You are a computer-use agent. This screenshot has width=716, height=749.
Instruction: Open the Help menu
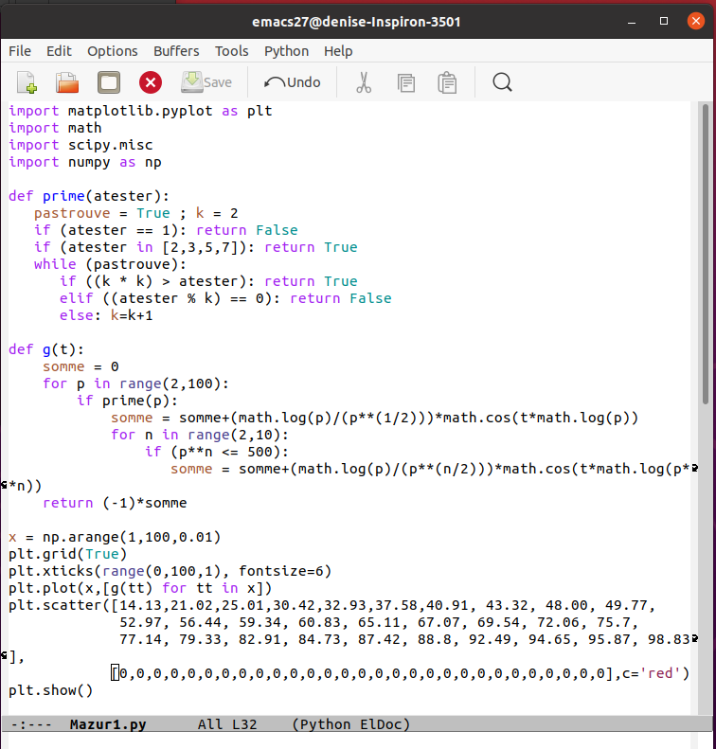point(337,51)
